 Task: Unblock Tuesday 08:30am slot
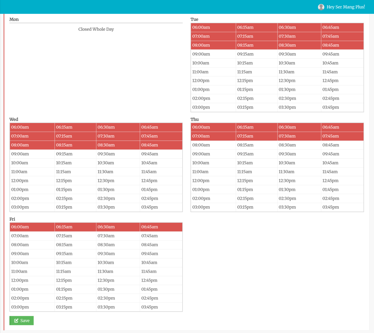coord(299,45)
